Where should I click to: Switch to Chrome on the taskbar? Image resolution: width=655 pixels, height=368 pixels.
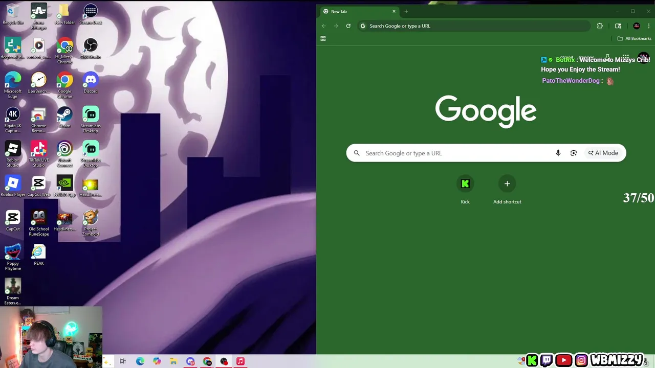tap(207, 361)
